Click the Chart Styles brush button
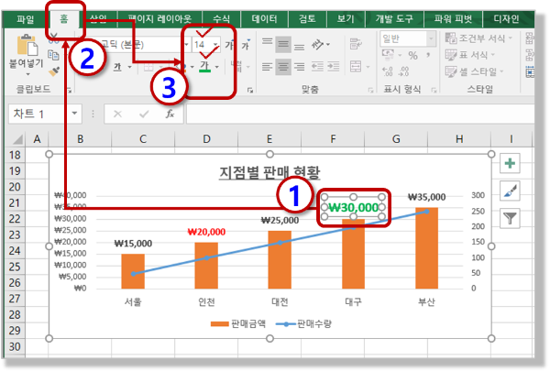550x371 pixels. (510, 191)
